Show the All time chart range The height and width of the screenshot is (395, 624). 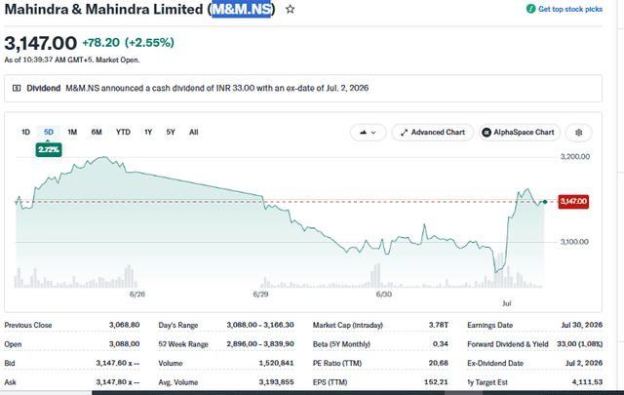(x=194, y=133)
